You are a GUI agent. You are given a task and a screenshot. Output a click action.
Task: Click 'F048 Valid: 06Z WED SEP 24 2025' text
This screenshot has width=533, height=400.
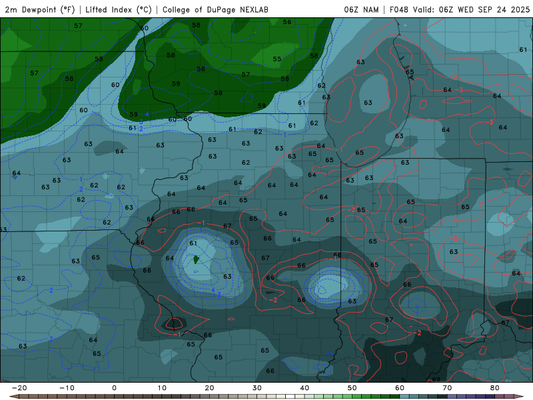pos(460,9)
